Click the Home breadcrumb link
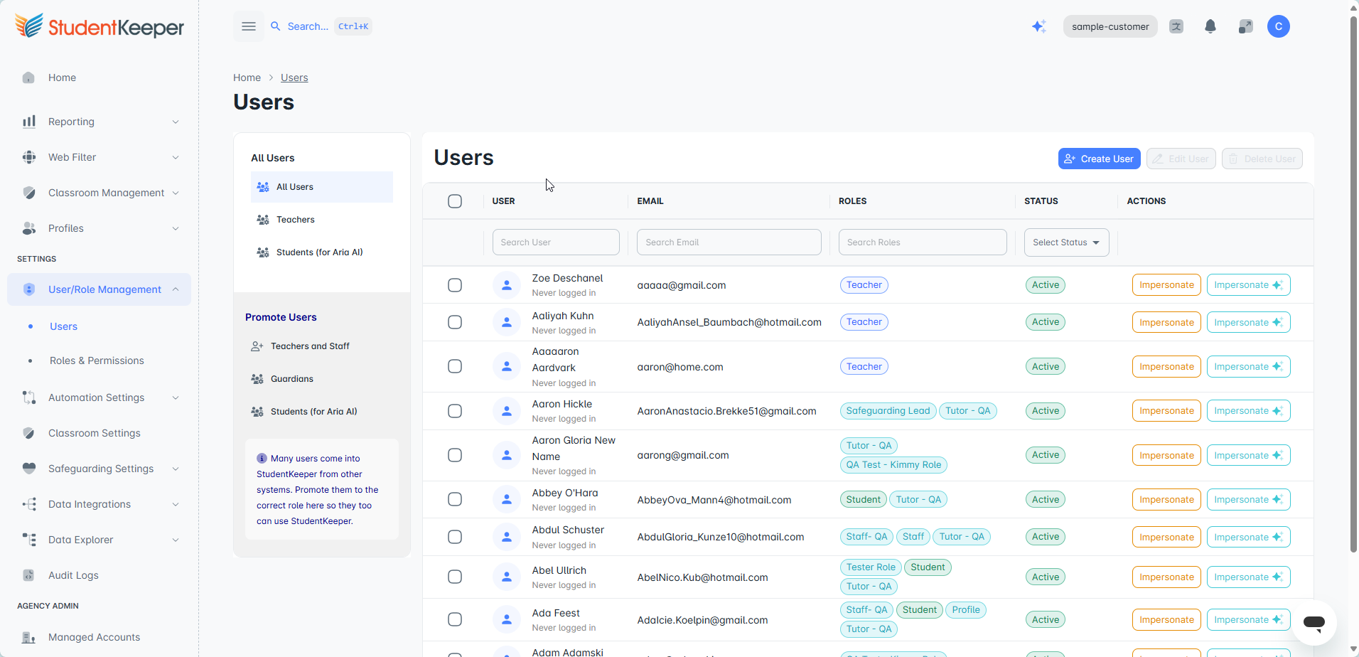The width and height of the screenshot is (1359, 657). (x=247, y=78)
